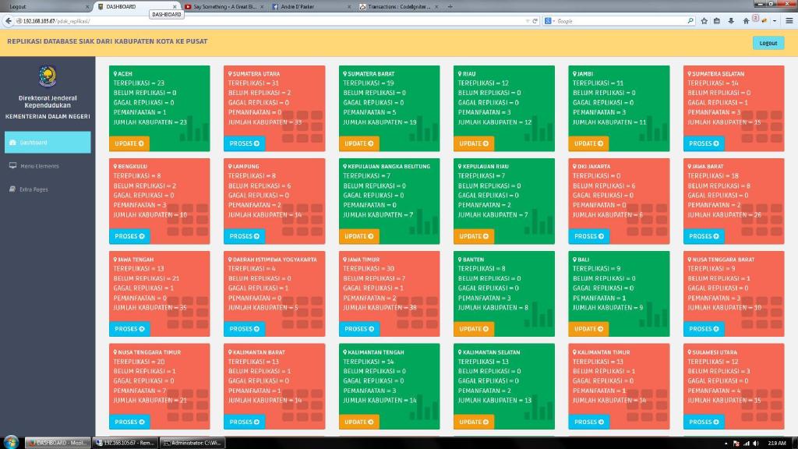Click the bookmarks list icon in toolbar
This screenshot has width=798, height=449.
pyautogui.click(x=717, y=21)
